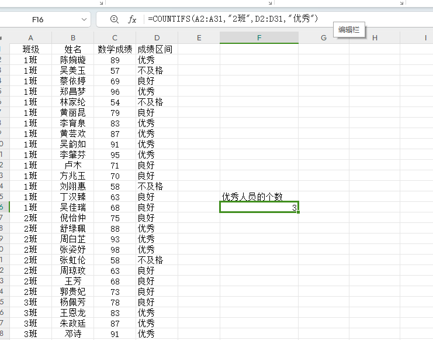Select the cell with name 杨佩芳

(x=73, y=302)
